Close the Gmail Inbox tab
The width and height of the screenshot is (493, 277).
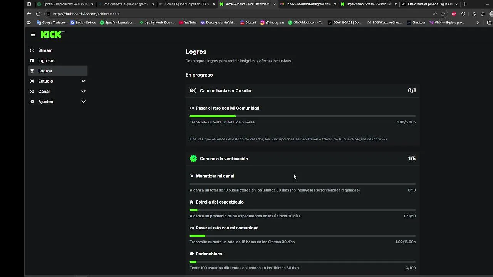[335, 4]
